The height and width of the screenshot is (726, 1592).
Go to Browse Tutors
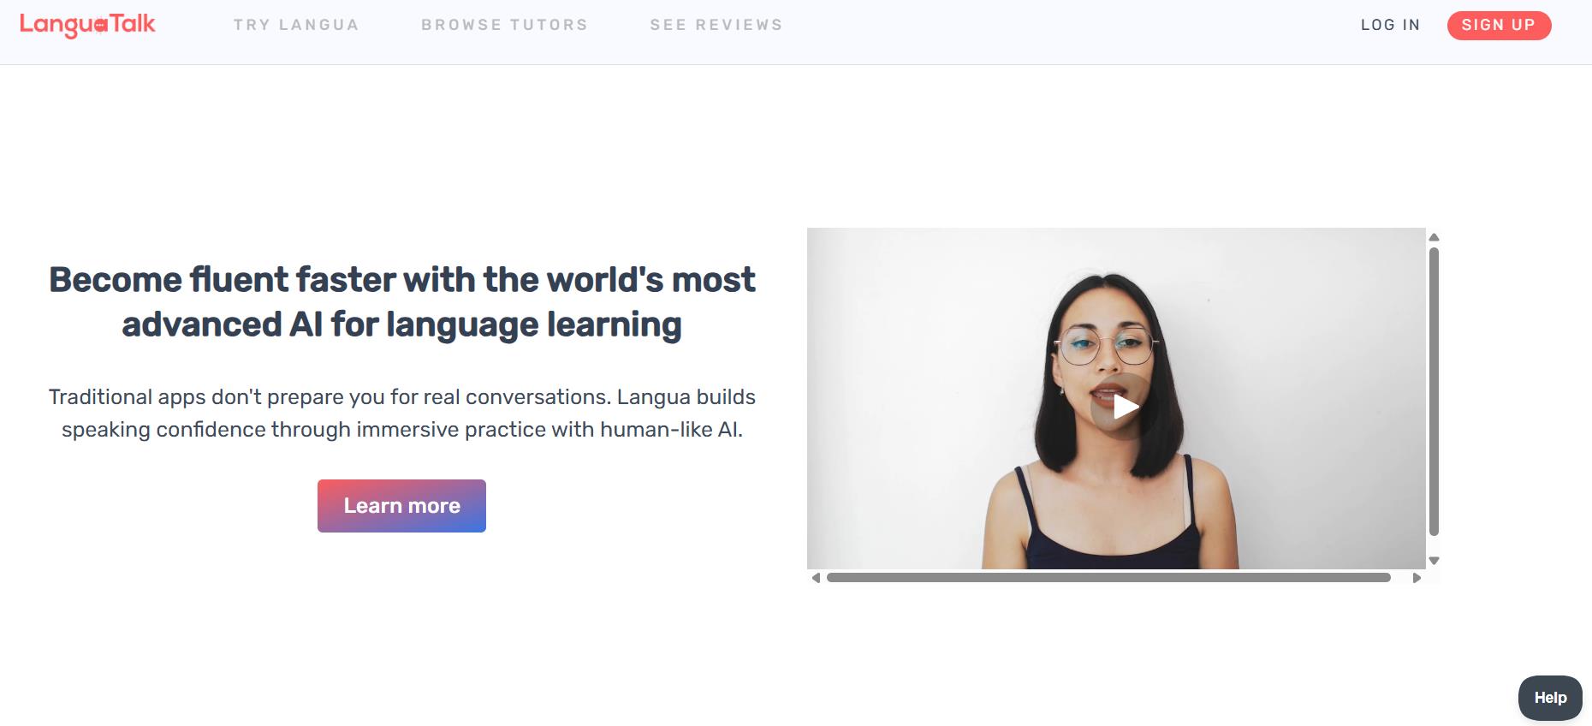pyautogui.click(x=504, y=25)
